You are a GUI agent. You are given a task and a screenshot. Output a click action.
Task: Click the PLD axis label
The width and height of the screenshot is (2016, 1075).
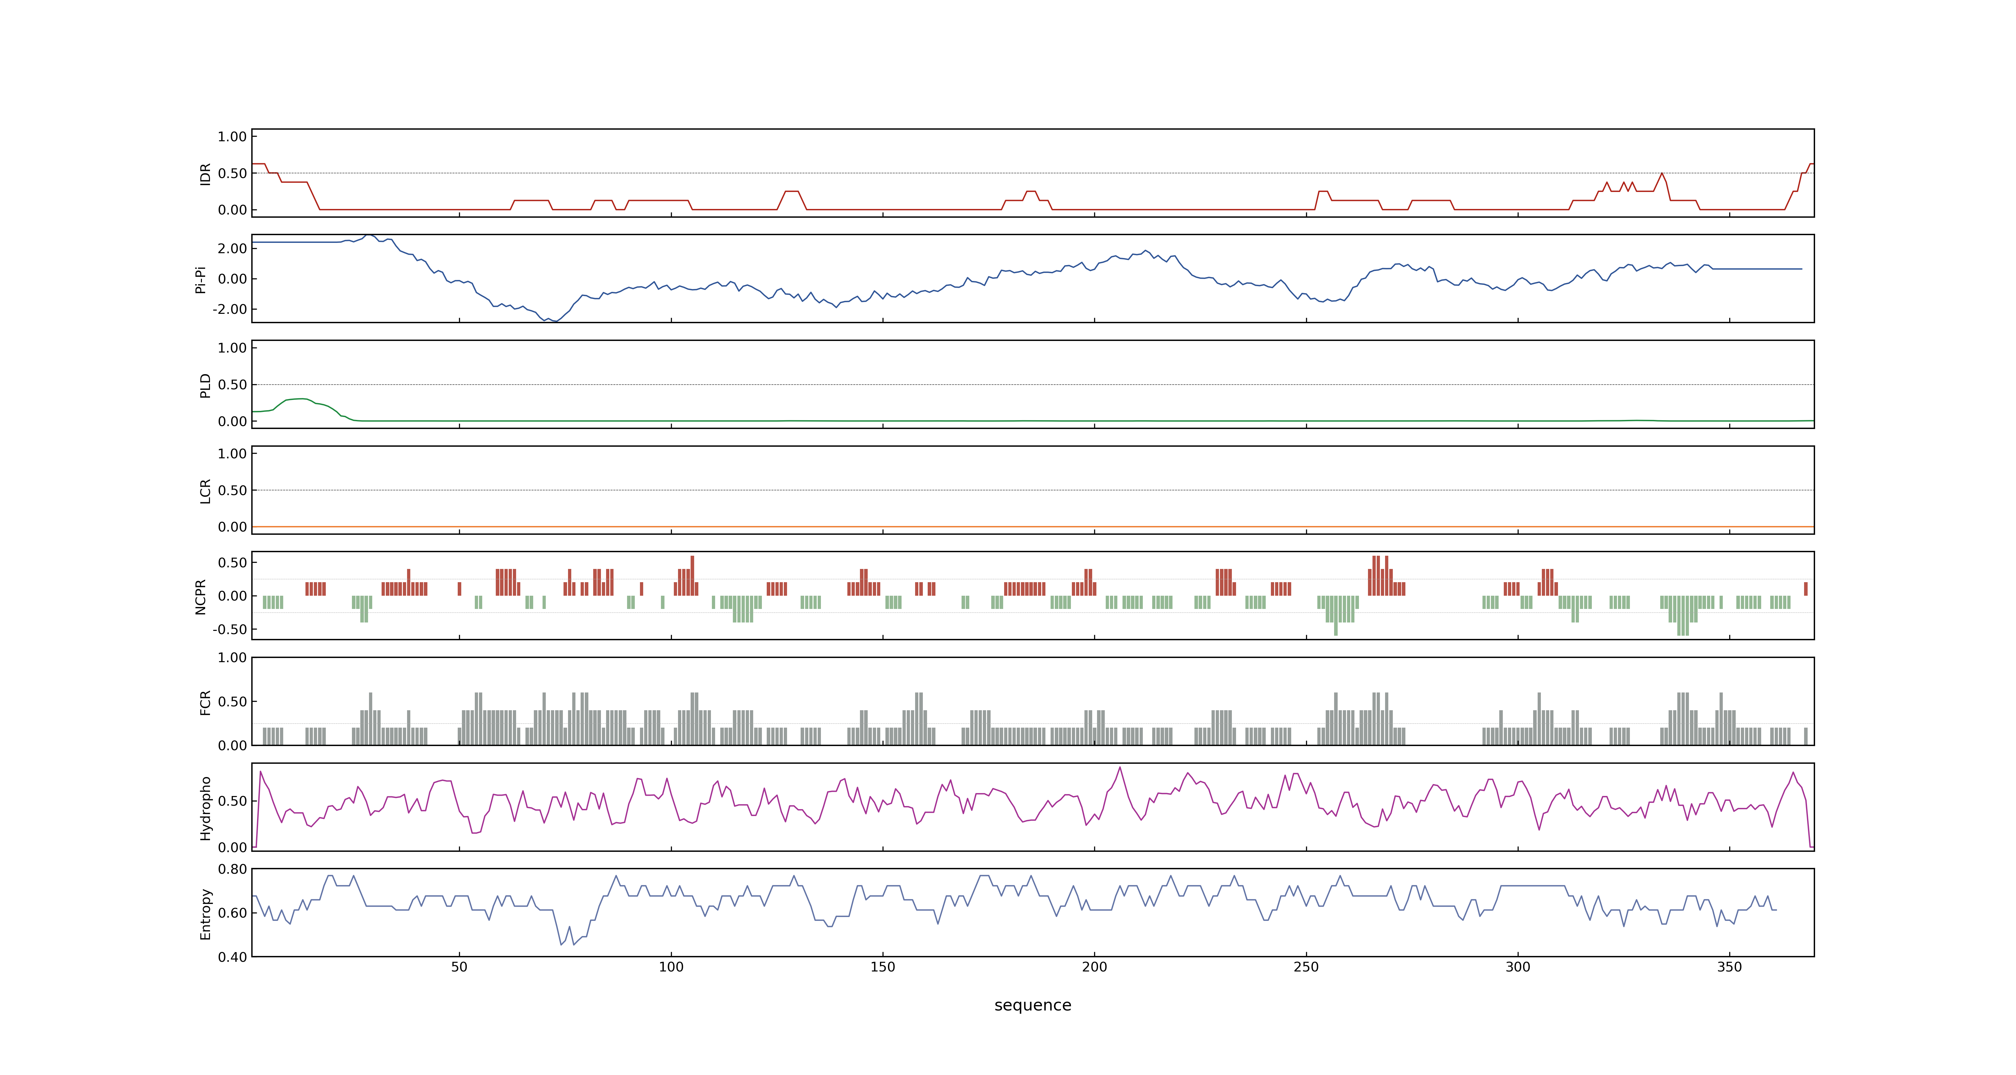[x=205, y=385]
